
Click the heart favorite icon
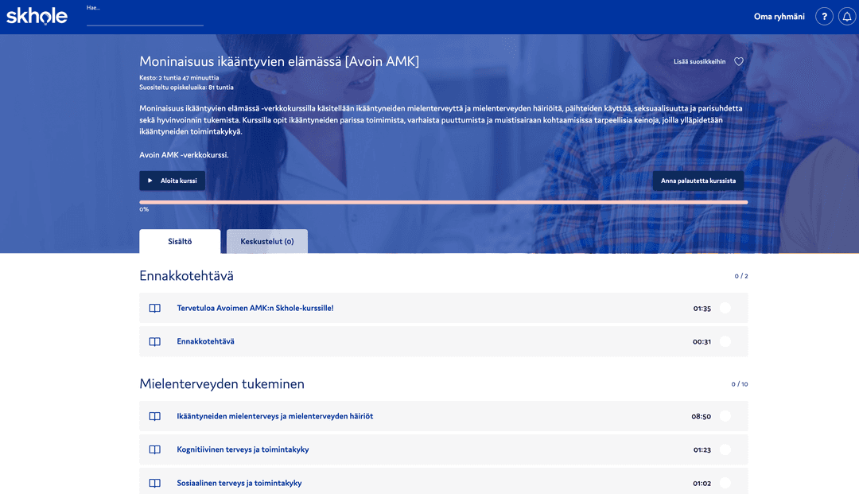click(738, 62)
